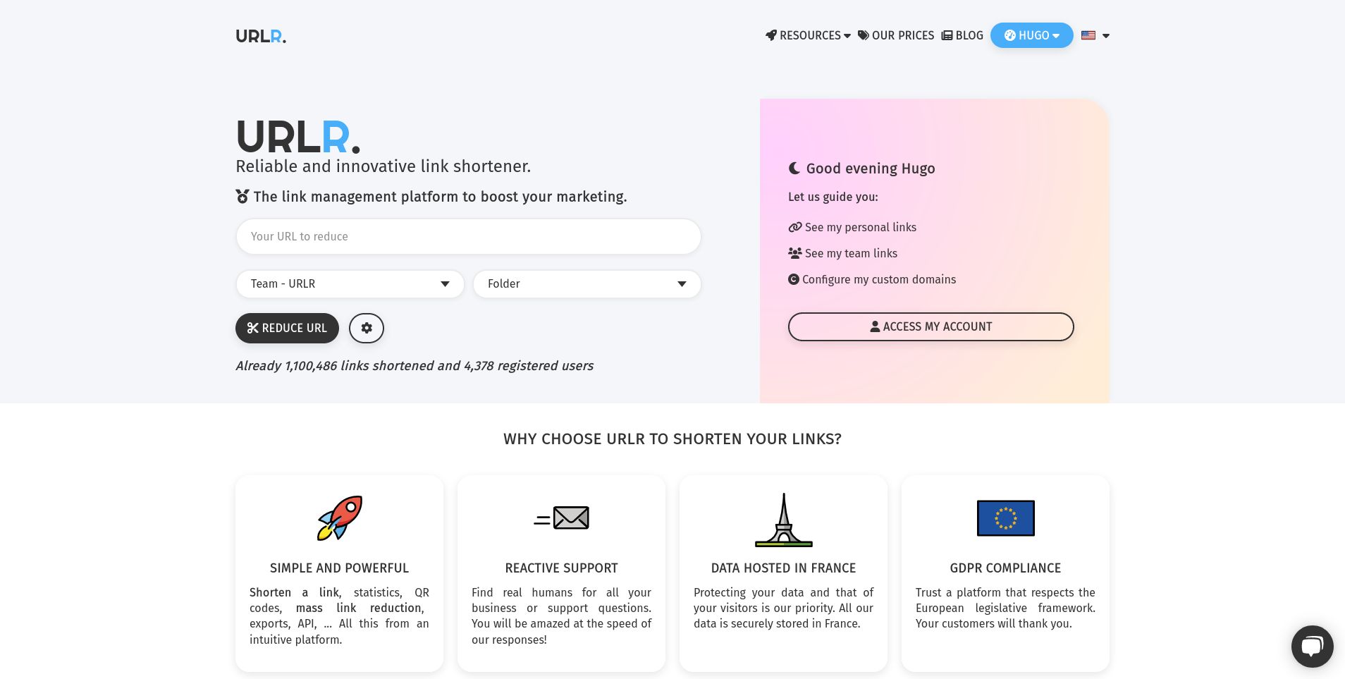This screenshot has height=679, width=1345.
Task: Click the domain icon beside Configure my custom domains
Action: (x=795, y=279)
